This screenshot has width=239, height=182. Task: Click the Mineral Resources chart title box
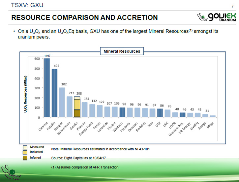tap(122, 51)
